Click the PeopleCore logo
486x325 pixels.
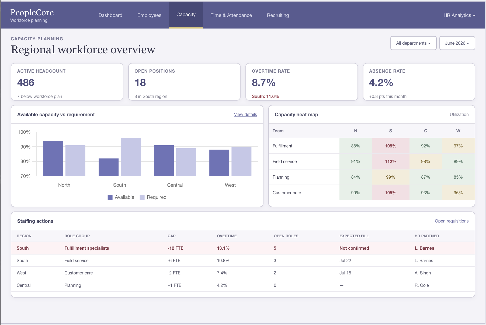[32, 15]
